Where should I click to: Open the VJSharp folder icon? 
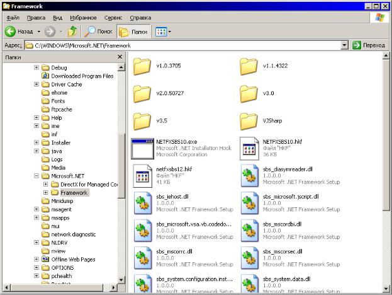click(249, 122)
